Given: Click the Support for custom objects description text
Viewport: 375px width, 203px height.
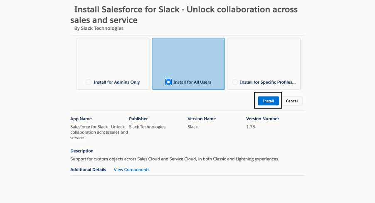Looking at the screenshot, I should coord(175,159).
